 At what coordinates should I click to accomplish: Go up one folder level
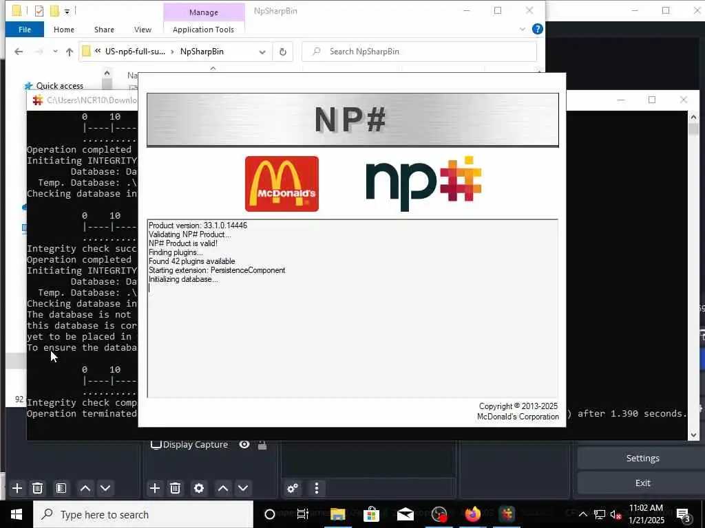[x=70, y=52]
